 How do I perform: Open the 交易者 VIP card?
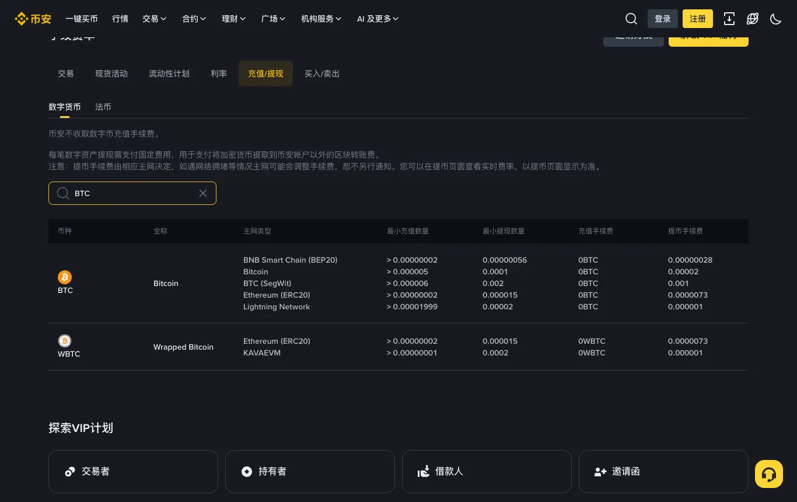click(x=133, y=472)
